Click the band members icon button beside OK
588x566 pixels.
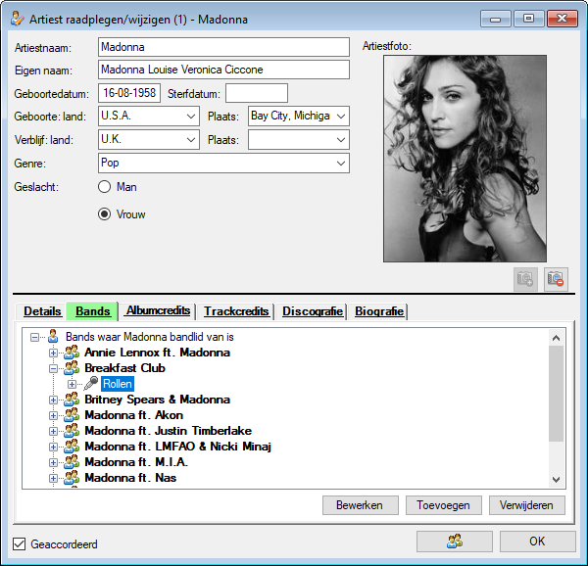click(x=455, y=542)
